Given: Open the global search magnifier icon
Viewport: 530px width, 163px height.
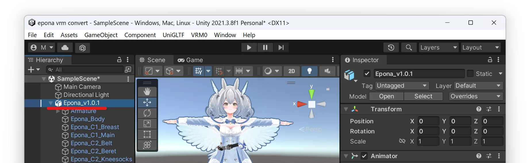Looking at the screenshot, I should 409,47.
